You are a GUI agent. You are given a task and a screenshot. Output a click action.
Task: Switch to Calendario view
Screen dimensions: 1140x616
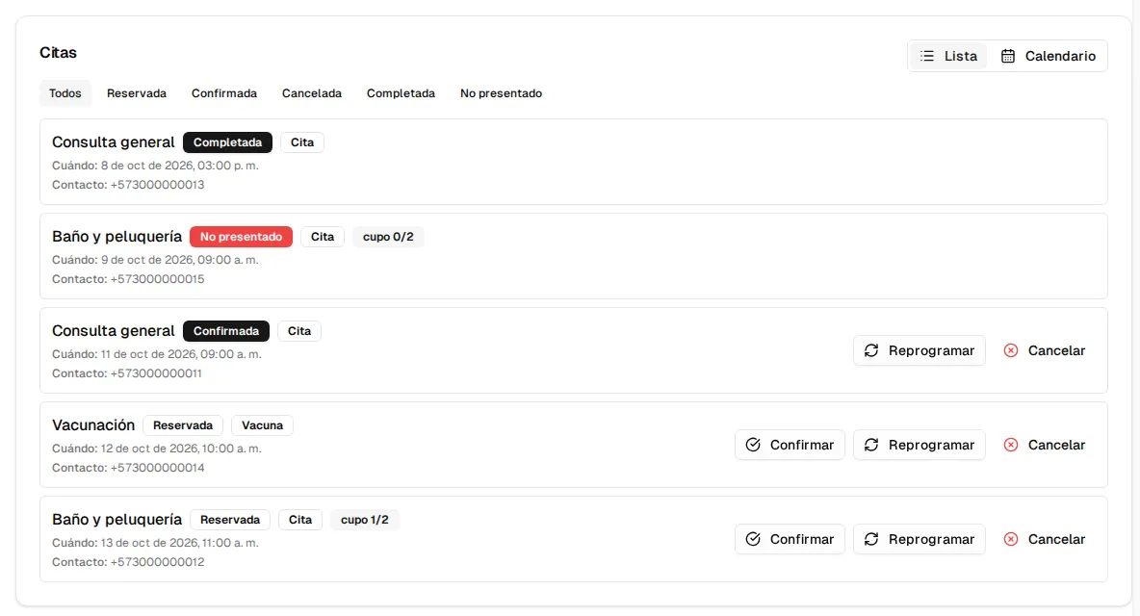[1048, 56]
